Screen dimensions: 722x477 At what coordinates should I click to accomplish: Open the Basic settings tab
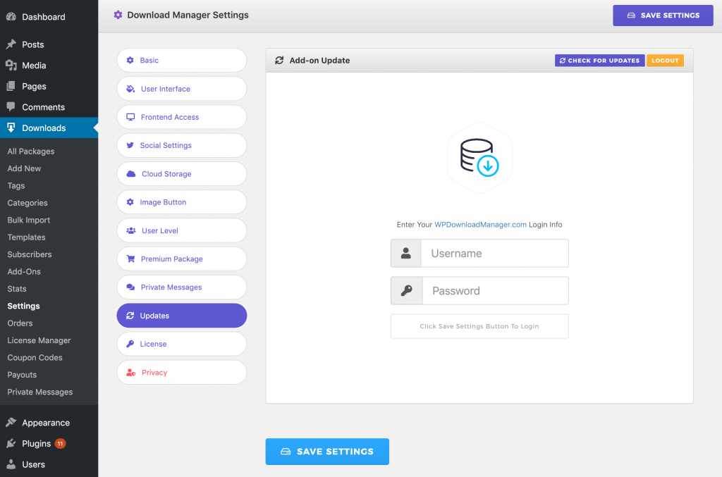click(x=182, y=61)
